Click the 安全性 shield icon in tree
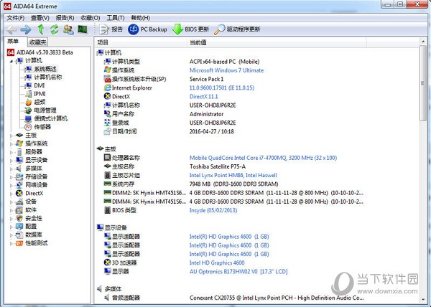The width and height of the screenshot is (431, 307). tap(19, 218)
